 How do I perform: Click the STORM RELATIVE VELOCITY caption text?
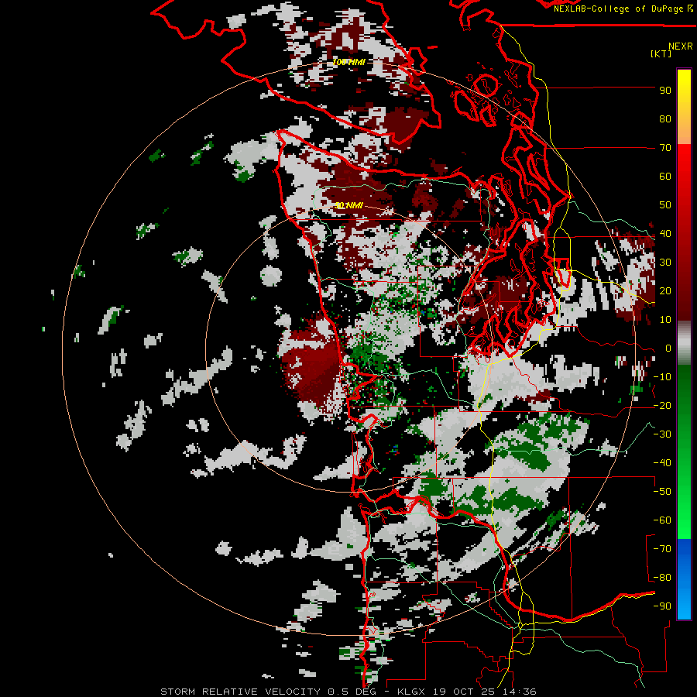(x=240, y=692)
